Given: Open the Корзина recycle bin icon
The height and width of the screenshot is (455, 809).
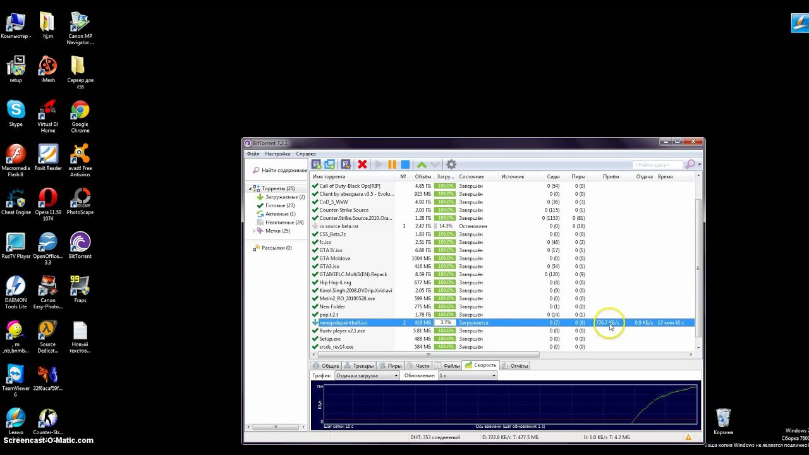Looking at the screenshot, I should coord(723,422).
